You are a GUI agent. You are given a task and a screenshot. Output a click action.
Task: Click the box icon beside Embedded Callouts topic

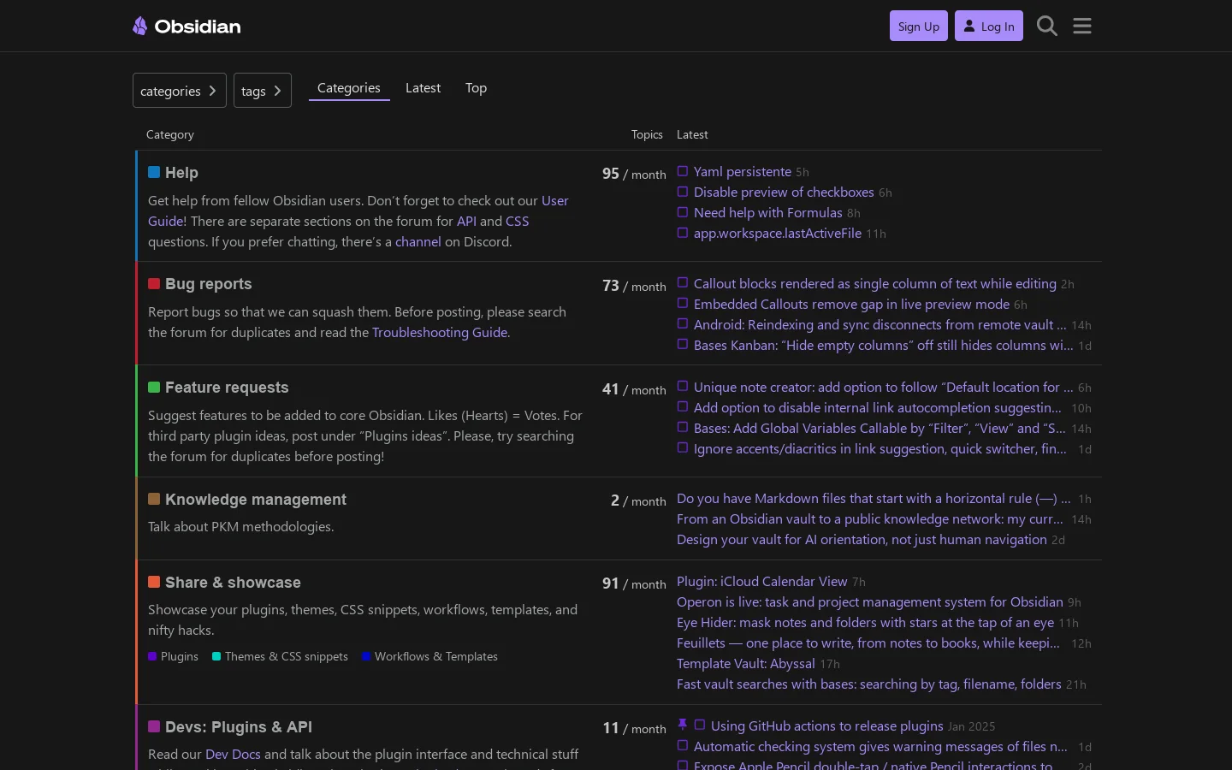[683, 303]
